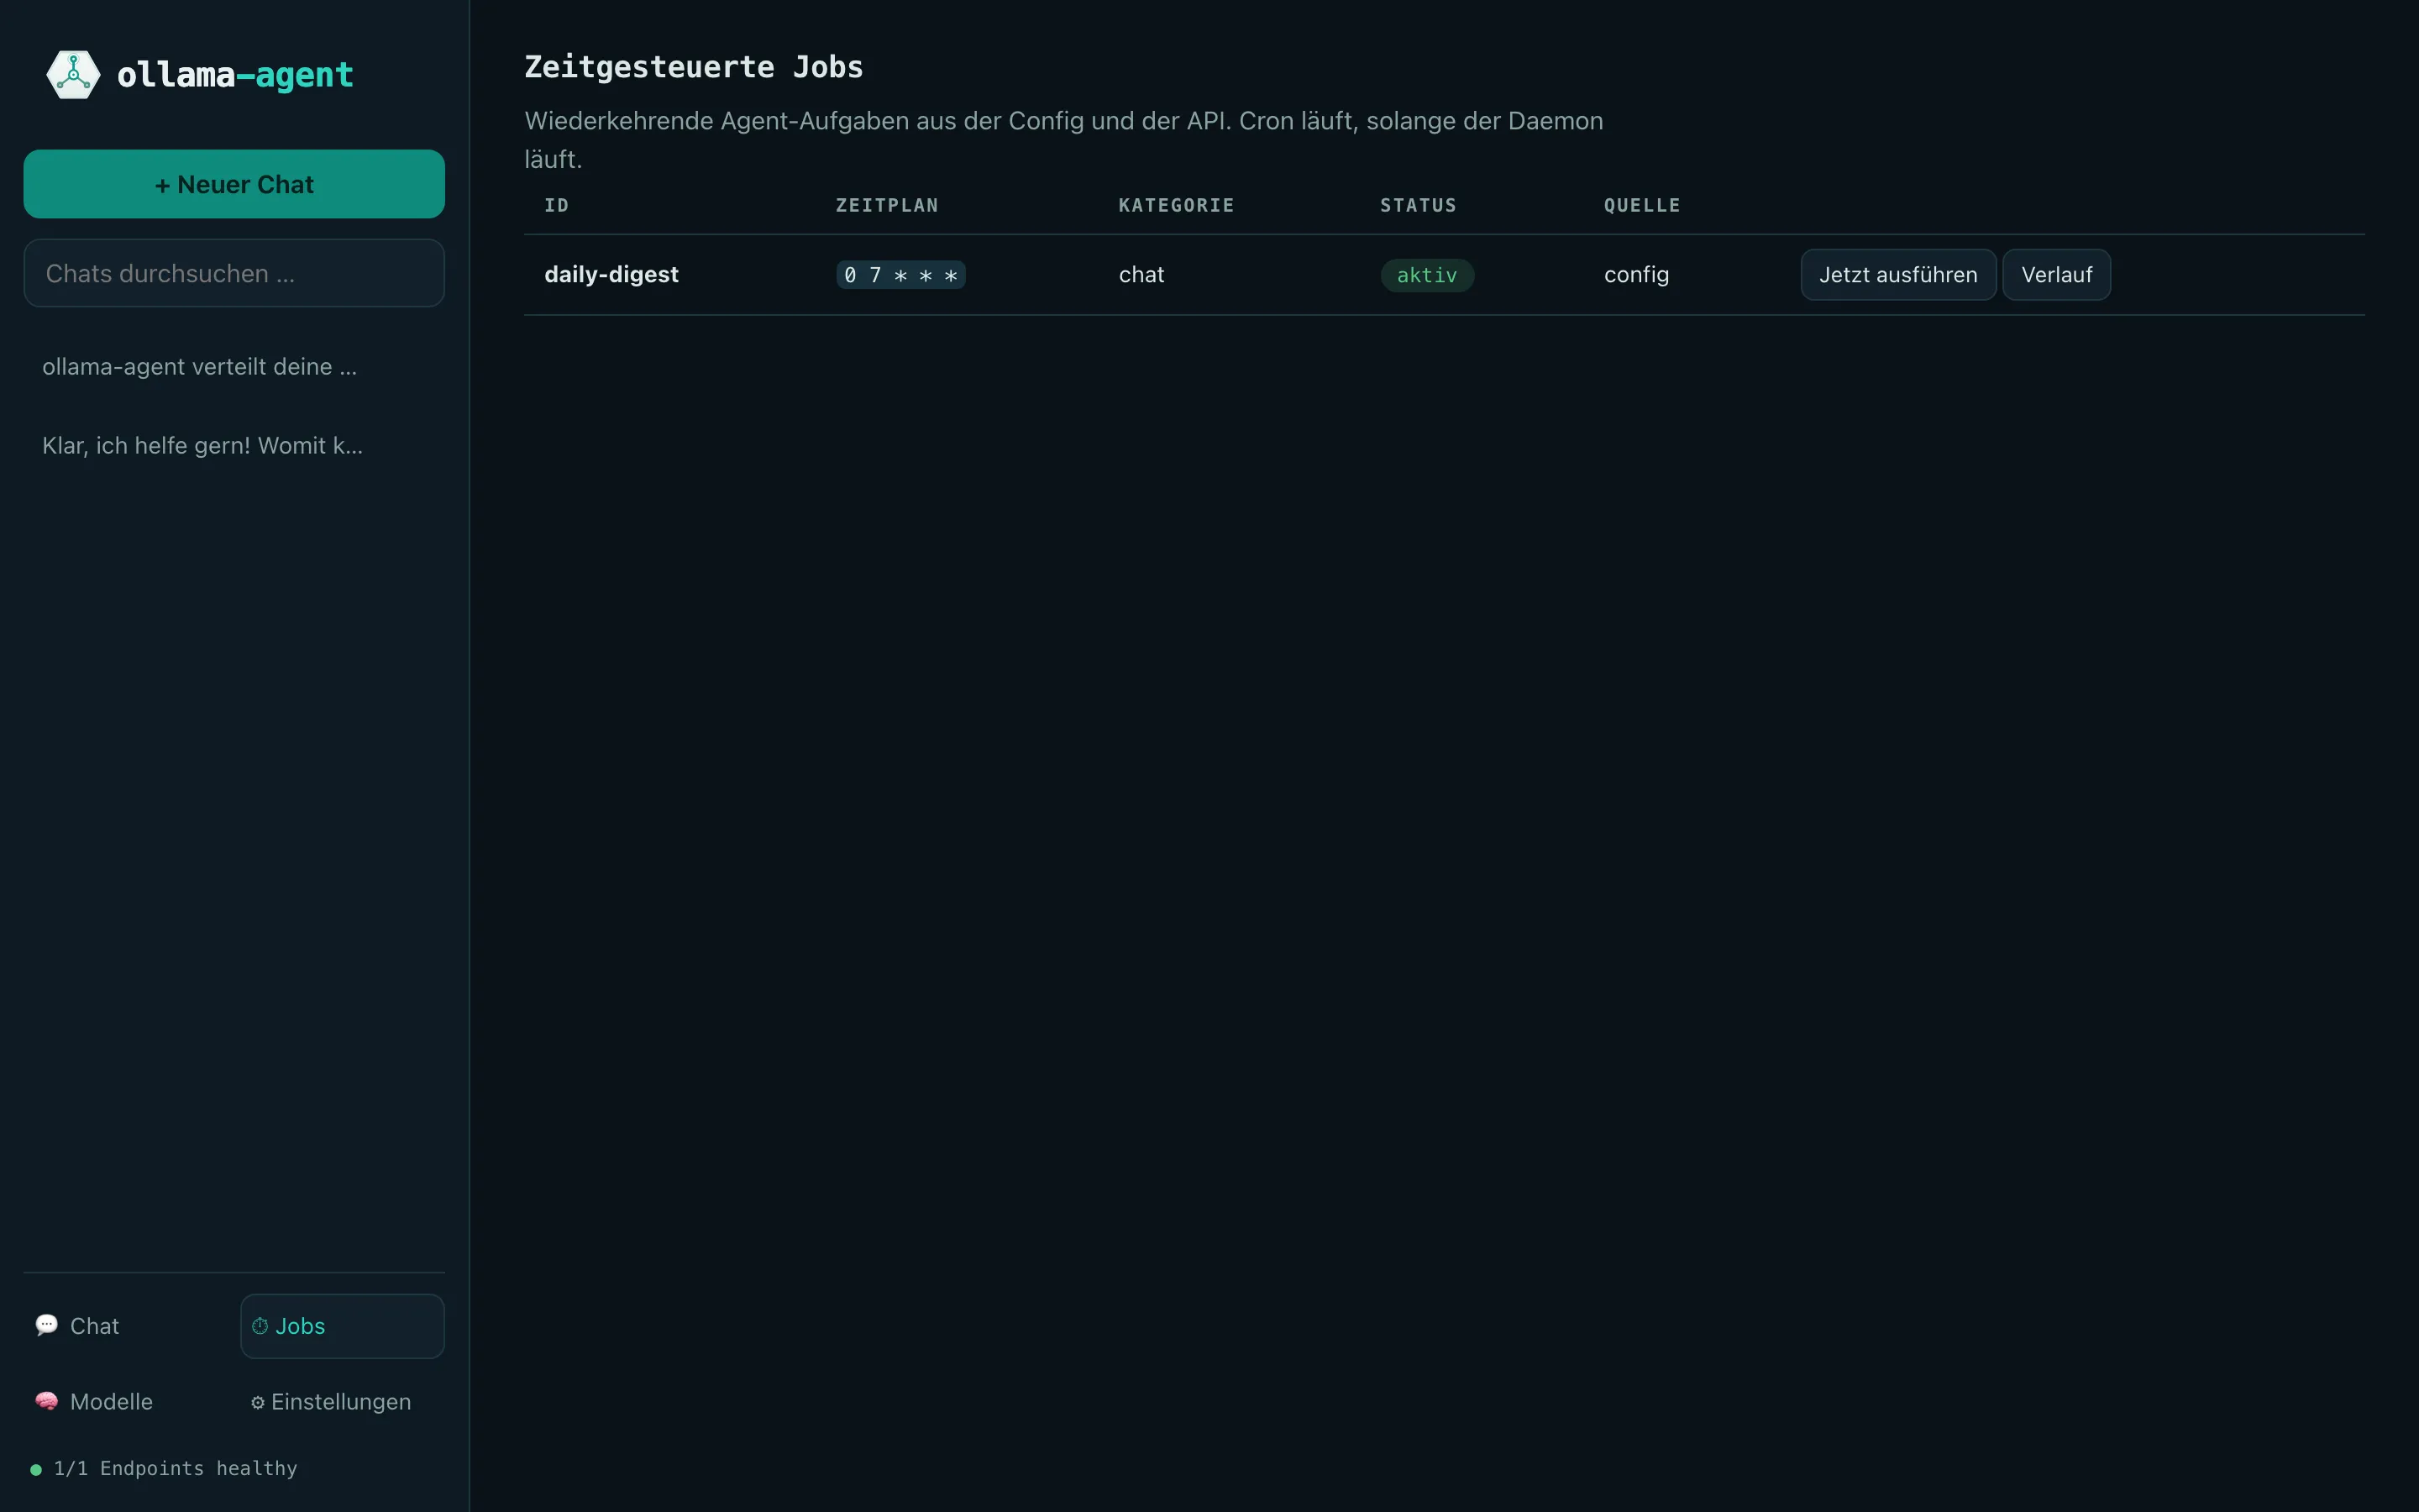Run the daily-digest job now
2419x1512 pixels.
tap(1898, 275)
